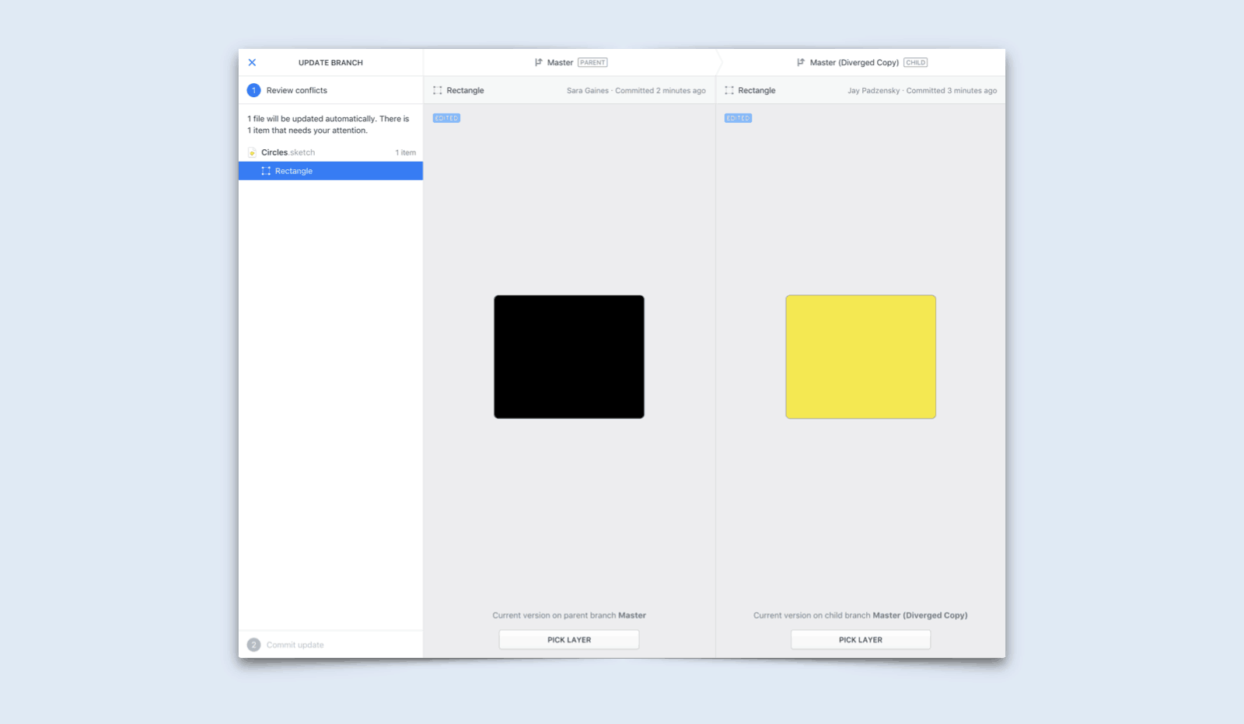Click the Master (Diverged Copy) branch icon
The width and height of the screenshot is (1244, 724).
801,63
